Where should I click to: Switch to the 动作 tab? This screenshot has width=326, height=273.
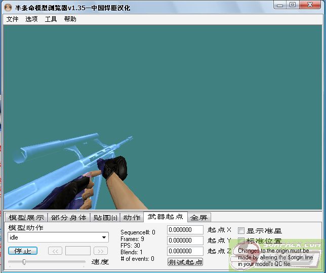tap(132, 218)
